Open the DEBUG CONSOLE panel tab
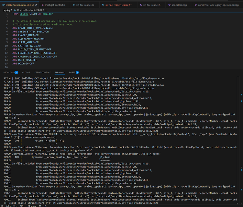243x207 pixels. click(x=42, y=72)
